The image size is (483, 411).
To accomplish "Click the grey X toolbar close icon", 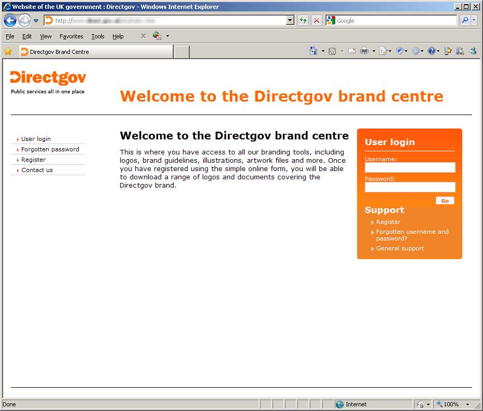I will (x=143, y=36).
